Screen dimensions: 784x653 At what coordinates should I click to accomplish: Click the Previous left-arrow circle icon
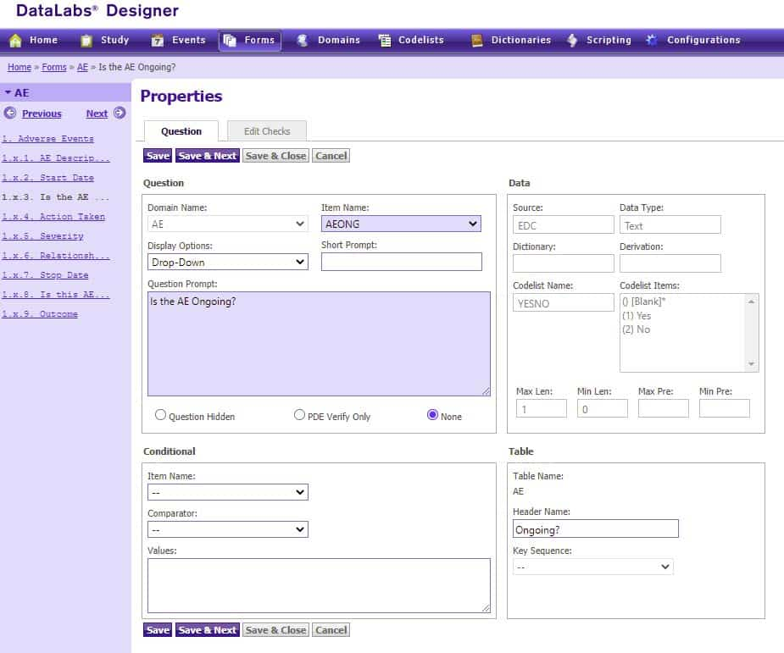click(x=10, y=113)
